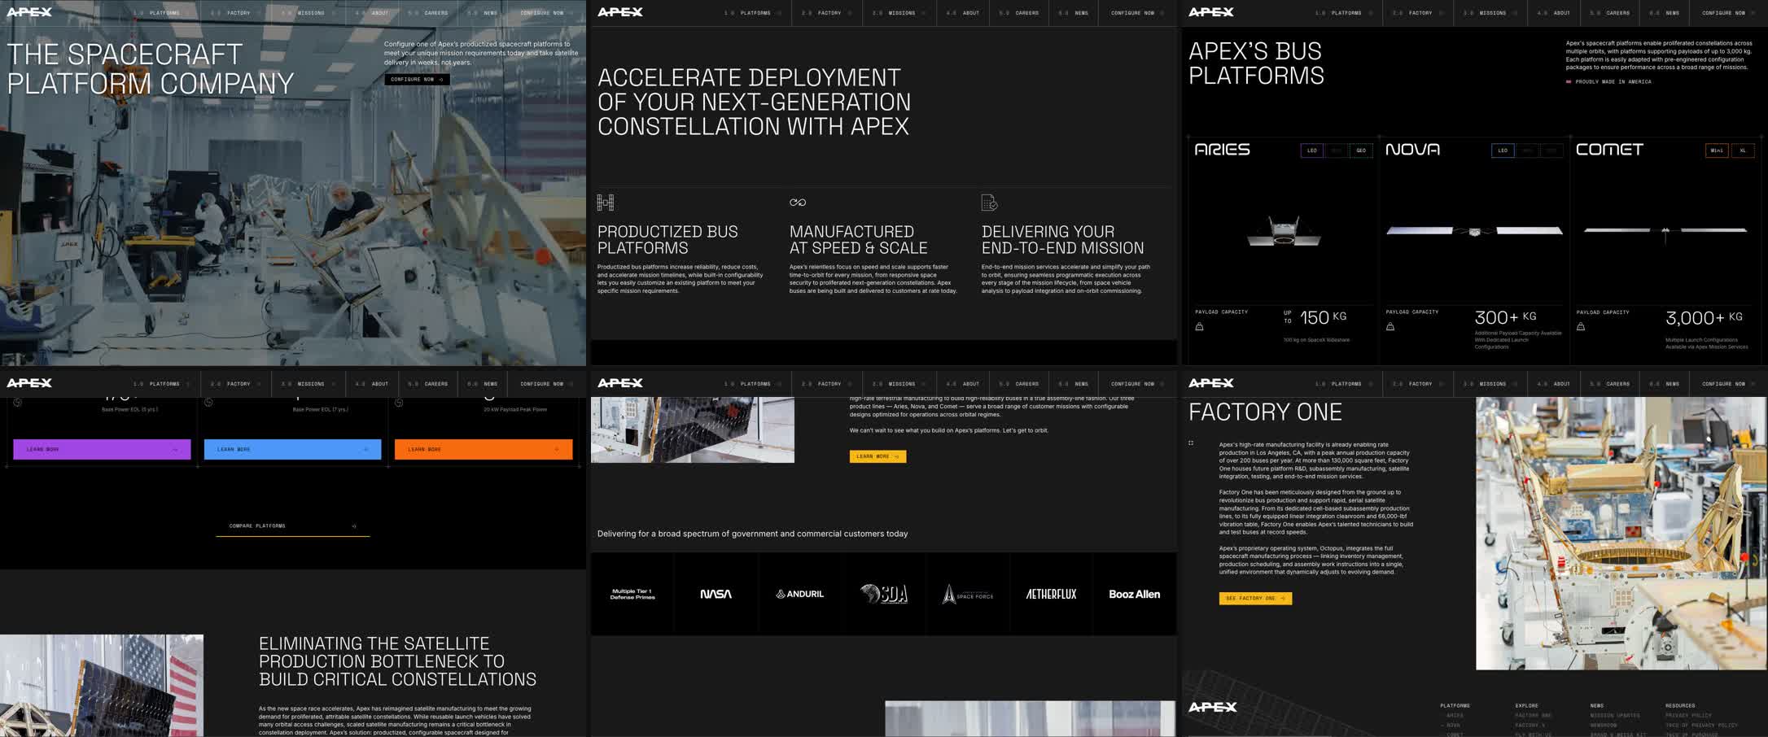Select the XL size option for Comet
1768x737 pixels.
pyautogui.click(x=1743, y=150)
